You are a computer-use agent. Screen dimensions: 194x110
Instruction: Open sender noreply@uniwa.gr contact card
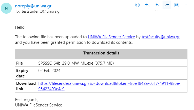pos(33,6)
